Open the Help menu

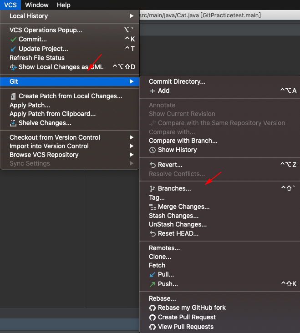point(64,5)
